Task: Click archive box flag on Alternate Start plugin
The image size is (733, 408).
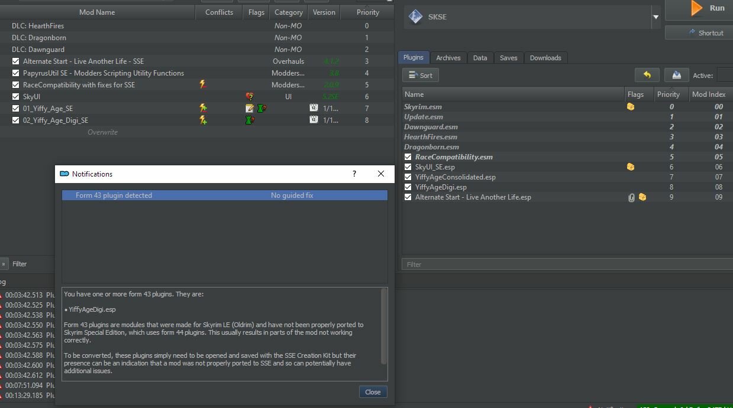Action: [x=642, y=197]
